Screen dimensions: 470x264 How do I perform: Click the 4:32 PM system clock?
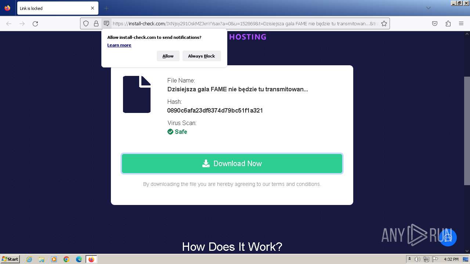coord(451,259)
